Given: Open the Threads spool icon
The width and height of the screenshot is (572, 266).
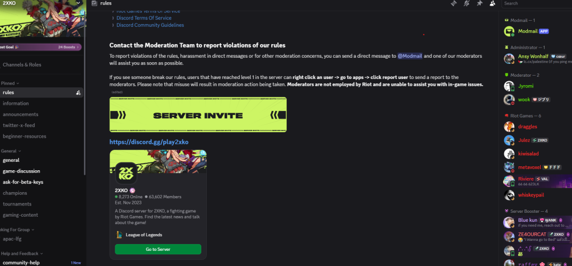Looking at the screenshot, I should pyautogui.click(x=453, y=3).
